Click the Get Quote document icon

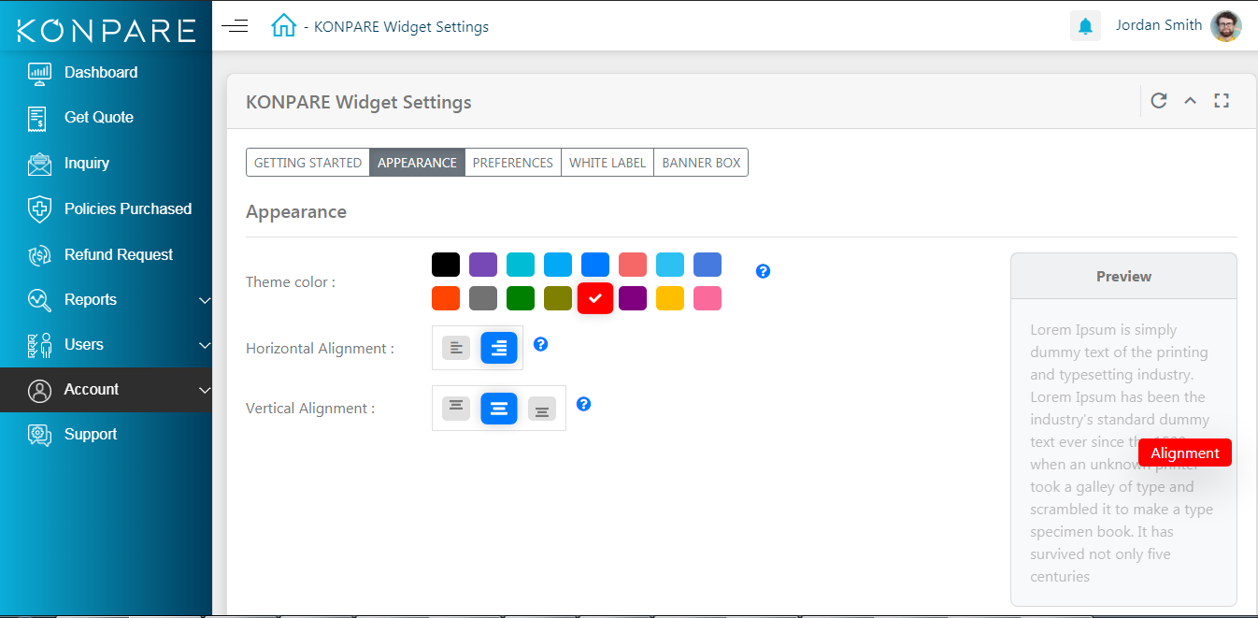pyautogui.click(x=37, y=118)
